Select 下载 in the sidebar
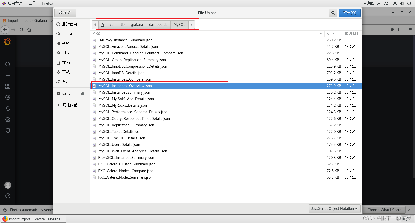Image resolution: width=415 pixels, height=223 pixels. (72, 72)
